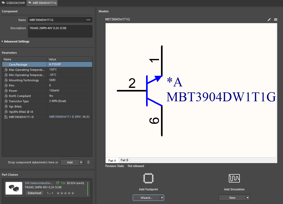Switch to the Part B tab
Viewport: 283px width, 204px height.
tap(124, 160)
